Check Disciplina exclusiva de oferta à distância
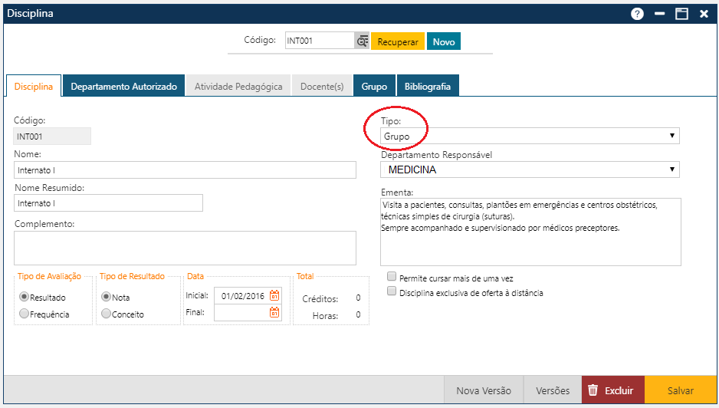This screenshot has height=408, width=719. [392, 292]
